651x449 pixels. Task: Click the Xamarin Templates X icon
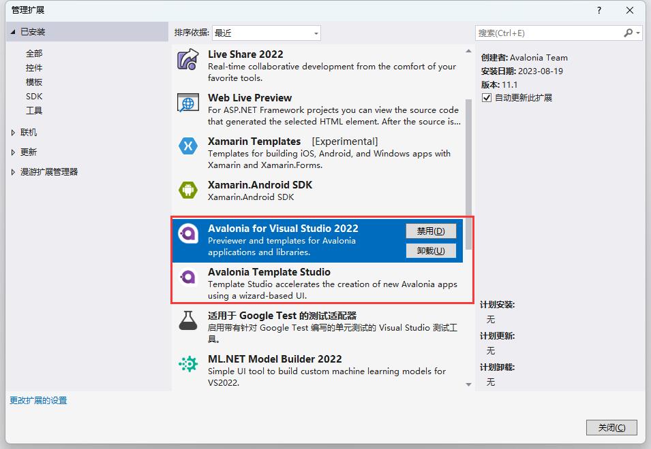click(188, 146)
